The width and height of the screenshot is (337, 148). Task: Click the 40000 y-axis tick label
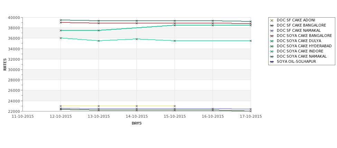pyautogui.click(x=15, y=18)
